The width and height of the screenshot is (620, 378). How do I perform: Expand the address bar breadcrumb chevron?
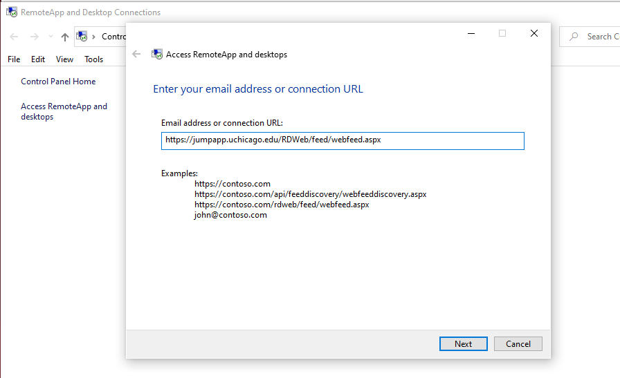tap(94, 37)
